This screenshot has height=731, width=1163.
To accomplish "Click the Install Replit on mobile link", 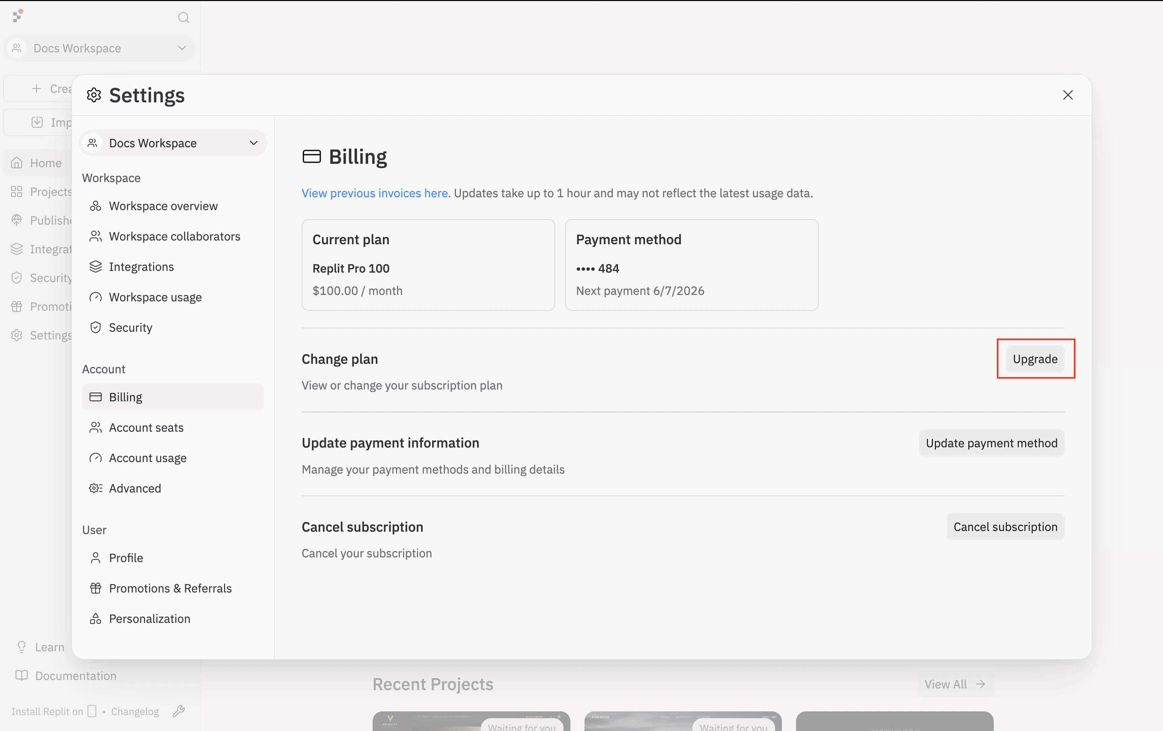I will point(54,712).
